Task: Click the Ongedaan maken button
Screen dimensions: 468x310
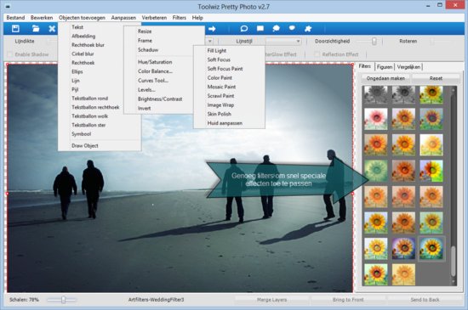Action: [385, 78]
